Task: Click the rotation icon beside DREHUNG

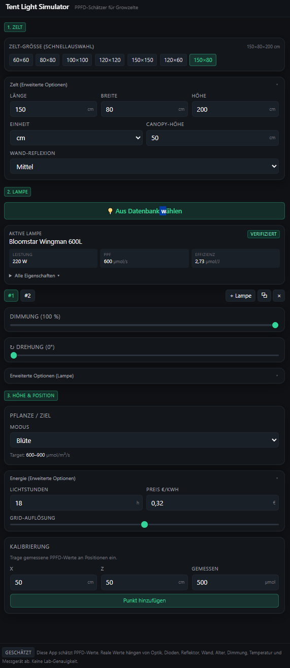Action: coord(12,347)
